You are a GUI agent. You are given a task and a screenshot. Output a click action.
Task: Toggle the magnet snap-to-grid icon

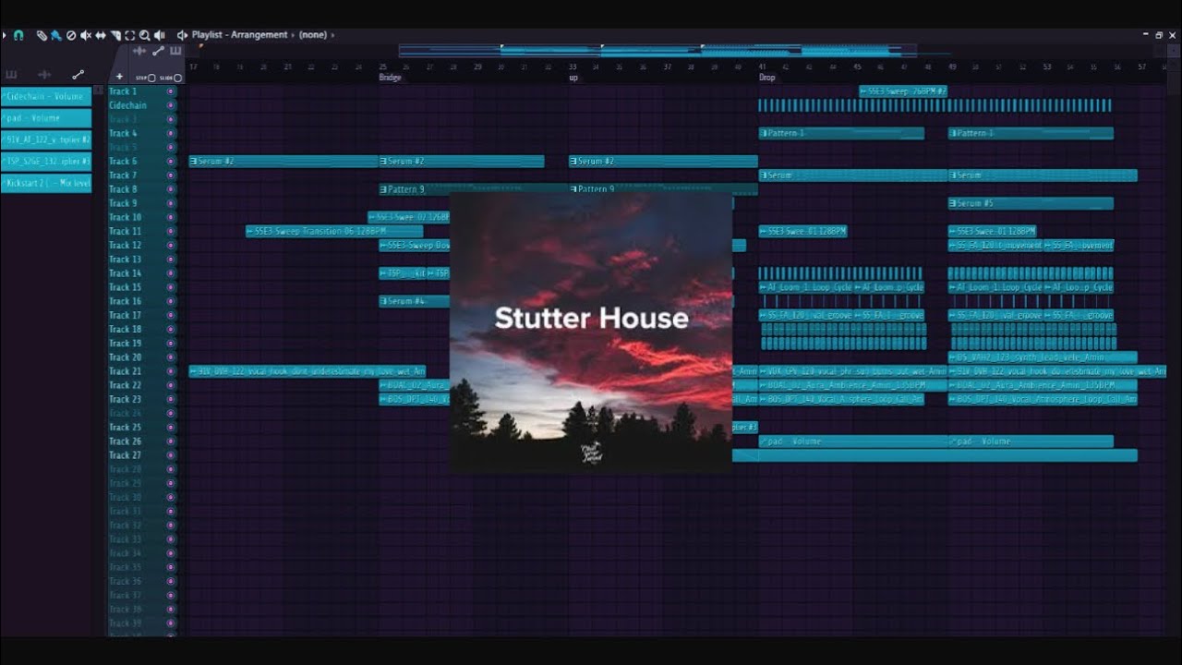point(18,35)
